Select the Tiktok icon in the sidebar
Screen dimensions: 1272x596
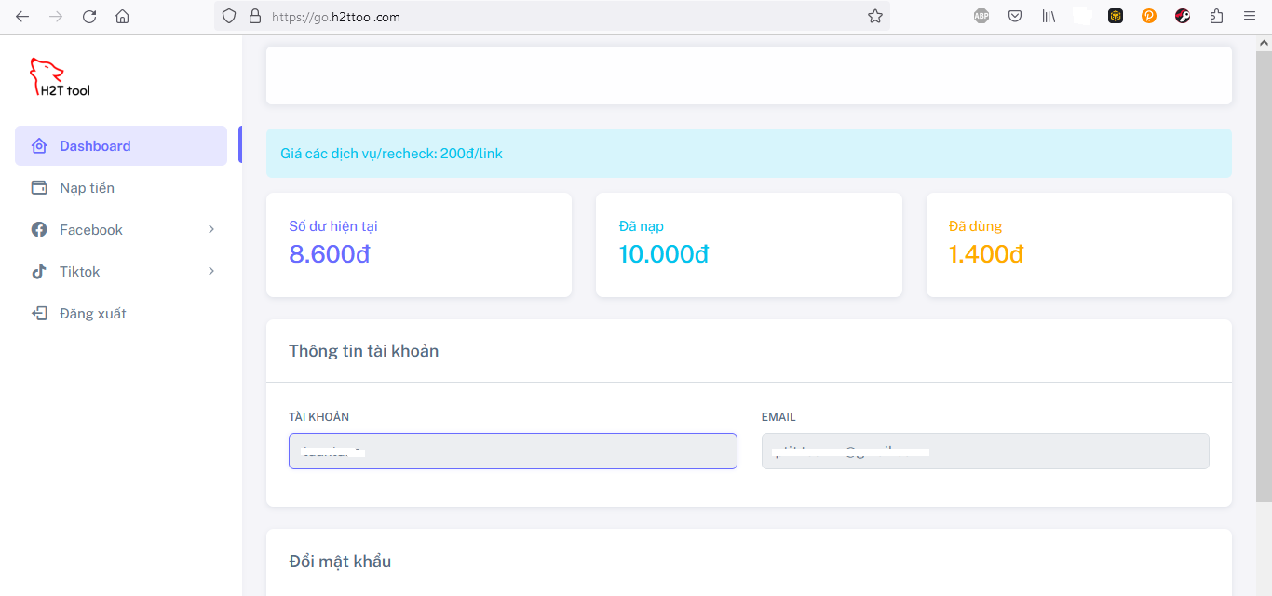point(38,271)
